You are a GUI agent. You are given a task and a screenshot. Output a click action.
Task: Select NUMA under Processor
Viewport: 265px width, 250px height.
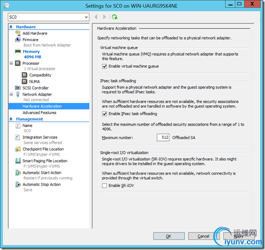tap(35, 81)
